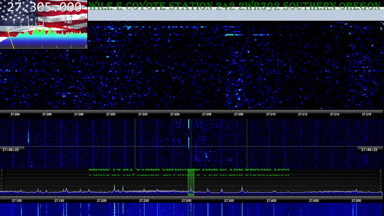Click 27.316 on the upper frequency scale
The height and width of the screenshot is (216, 384).
pos(367,114)
